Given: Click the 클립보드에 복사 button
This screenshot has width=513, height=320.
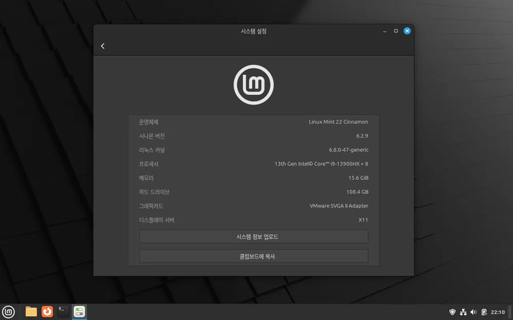Looking at the screenshot, I should pyautogui.click(x=254, y=256).
